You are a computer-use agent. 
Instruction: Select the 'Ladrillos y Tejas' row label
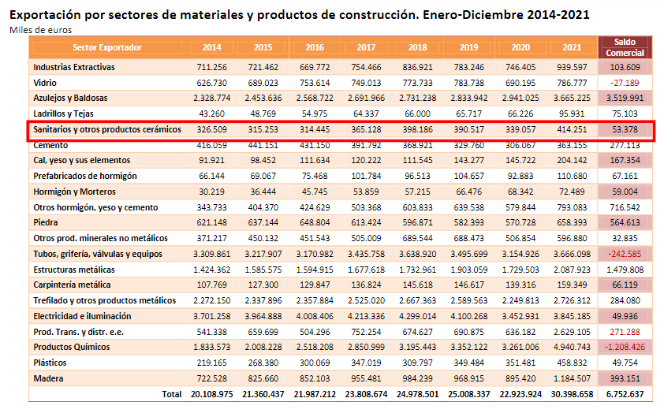point(64,113)
